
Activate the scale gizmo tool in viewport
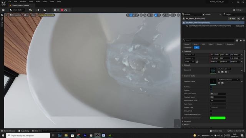[x=137, y=15]
